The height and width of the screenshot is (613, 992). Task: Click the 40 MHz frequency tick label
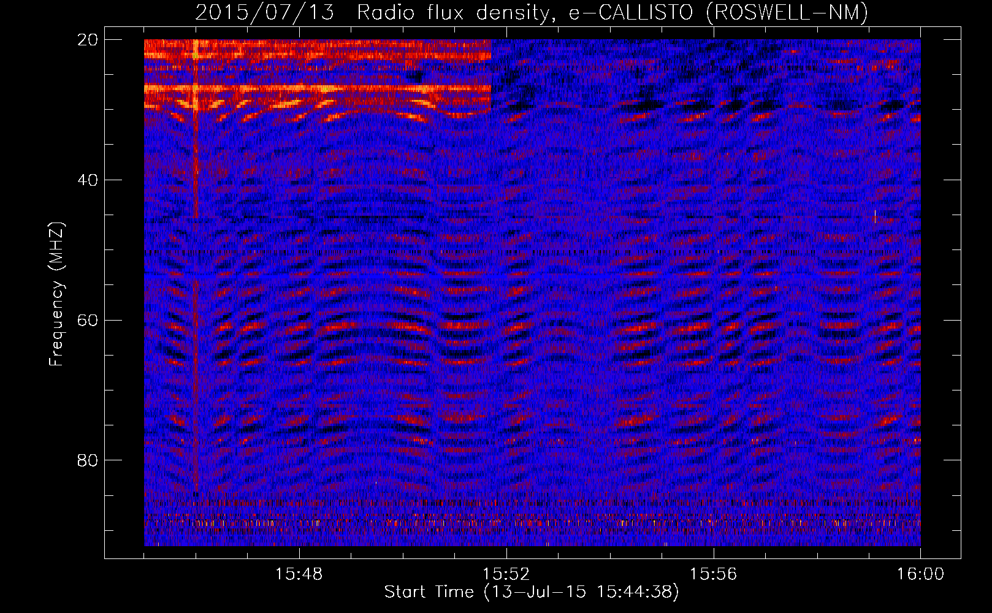(x=88, y=180)
